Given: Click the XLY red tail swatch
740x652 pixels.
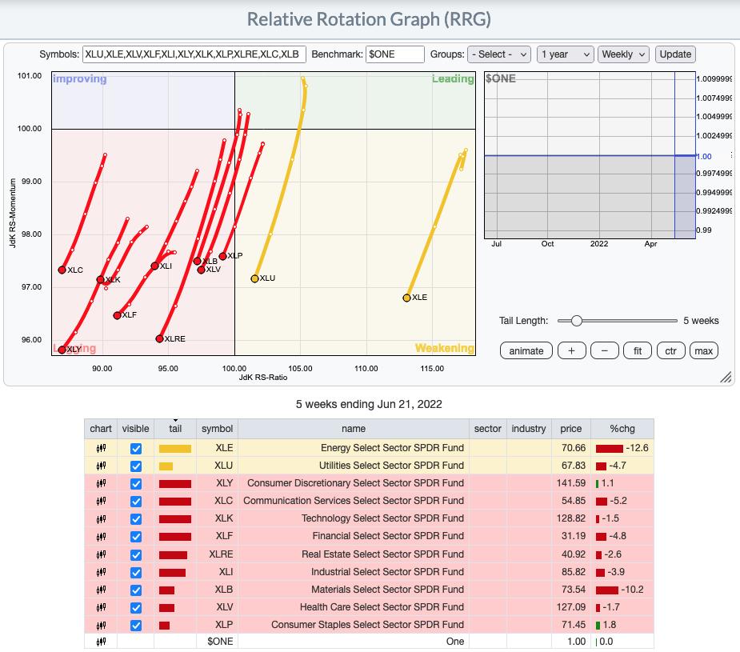Looking at the screenshot, I should (175, 484).
